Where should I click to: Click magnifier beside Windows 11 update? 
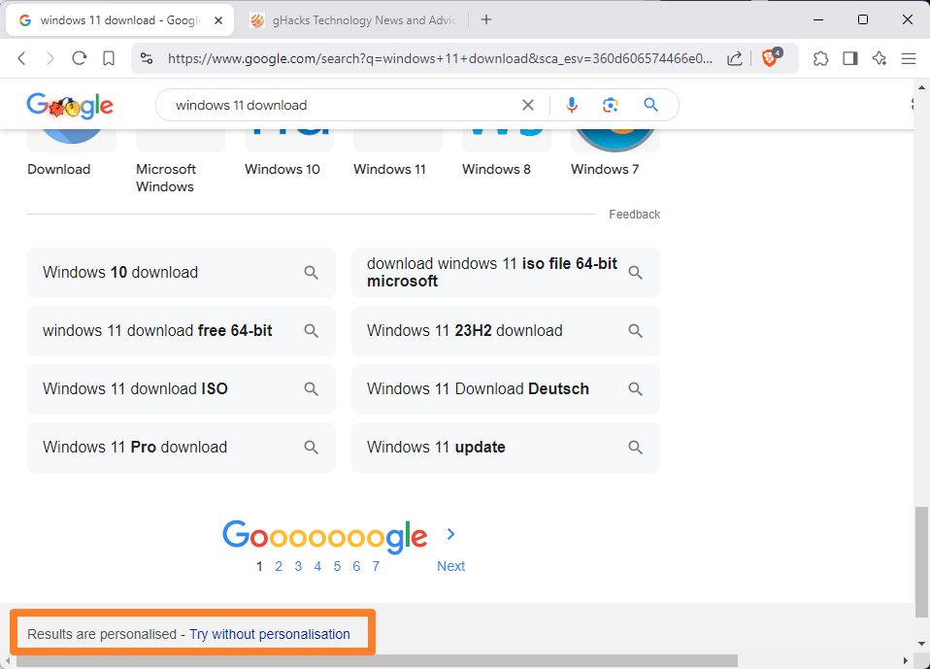pyautogui.click(x=635, y=447)
